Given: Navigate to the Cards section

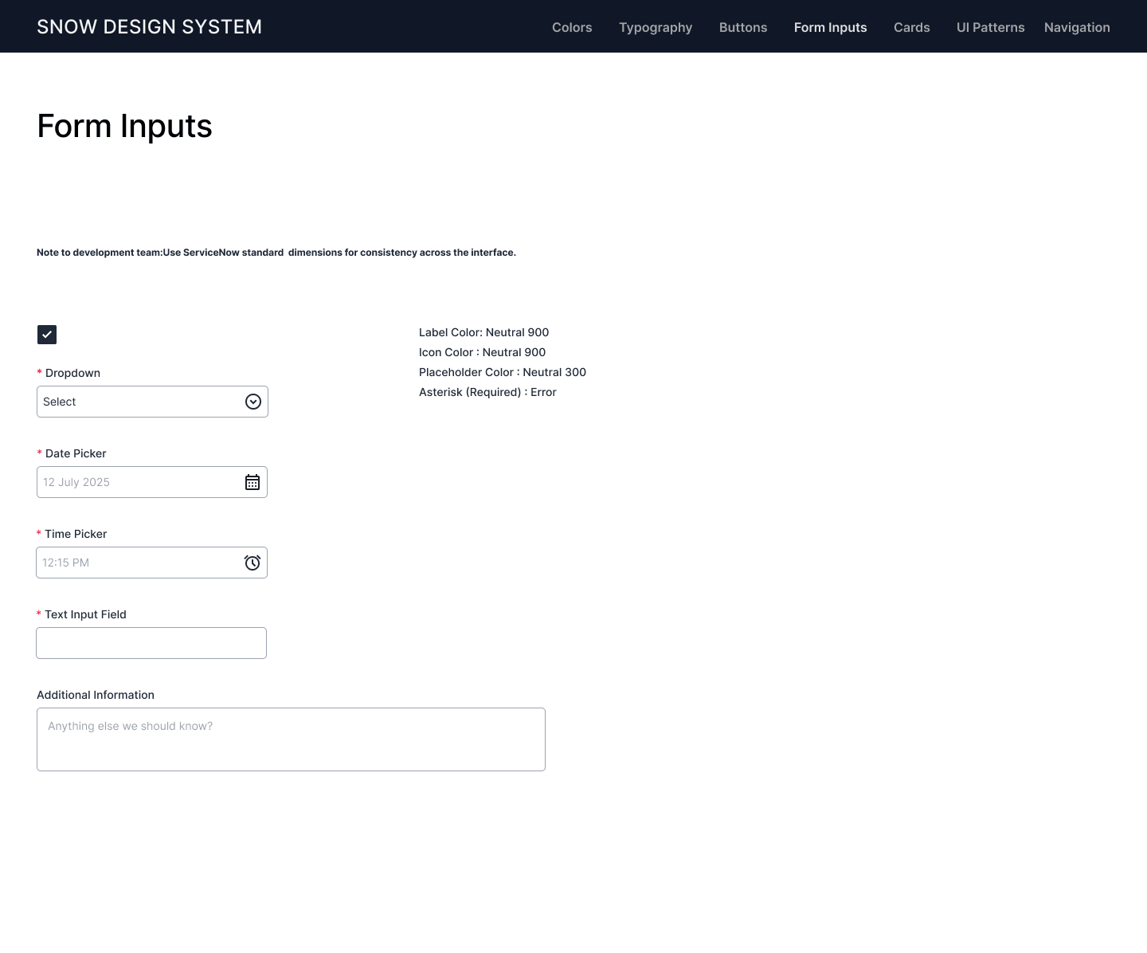Looking at the screenshot, I should coord(911,27).
